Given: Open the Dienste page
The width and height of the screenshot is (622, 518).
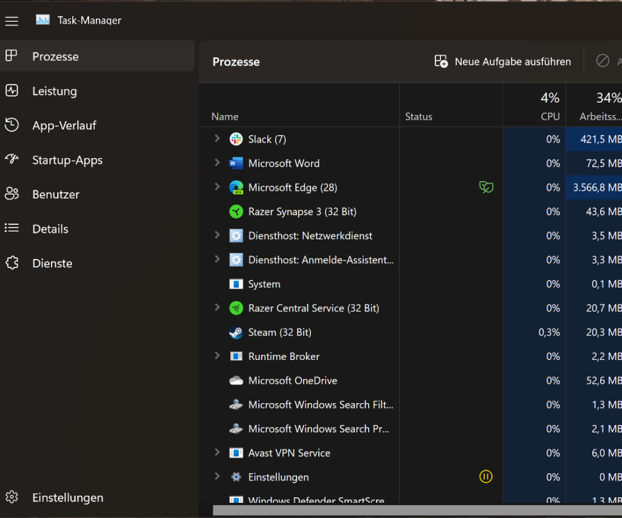Looking at the screenshot, I should coord(97,263).
